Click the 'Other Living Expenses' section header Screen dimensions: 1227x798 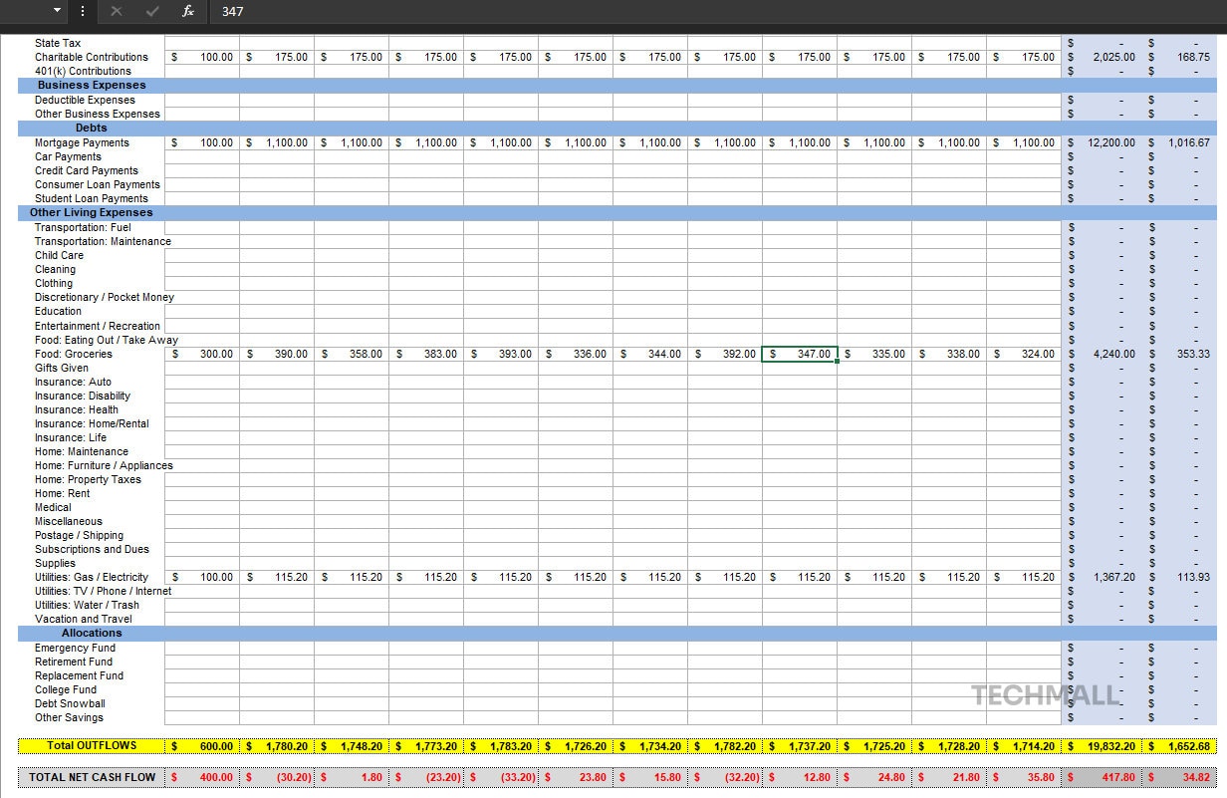coord(92,212)
